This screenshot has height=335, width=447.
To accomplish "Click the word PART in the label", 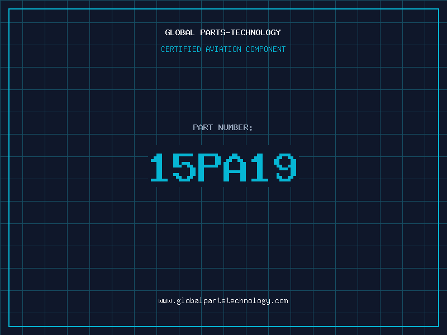I will (x=203, y=127).
